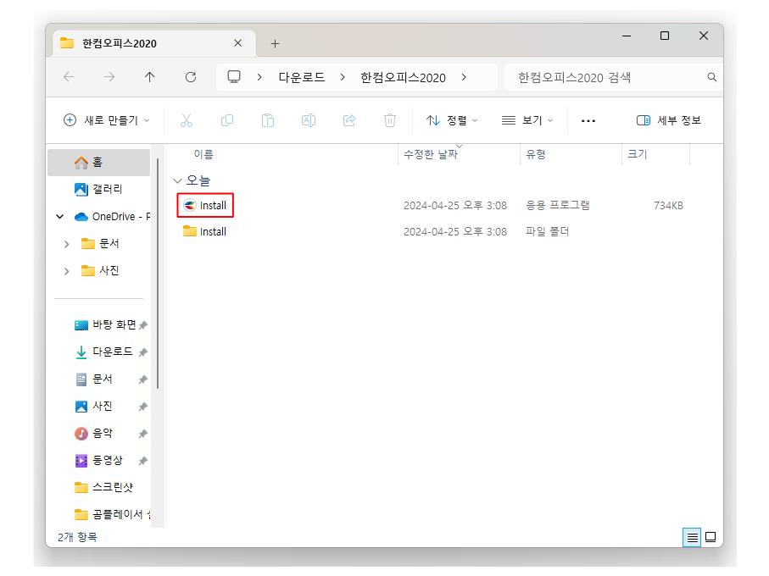Screen dimensions: 769x576
Task: Click the PC monitor icon in address bar
Action: click(x=234, y=77)
